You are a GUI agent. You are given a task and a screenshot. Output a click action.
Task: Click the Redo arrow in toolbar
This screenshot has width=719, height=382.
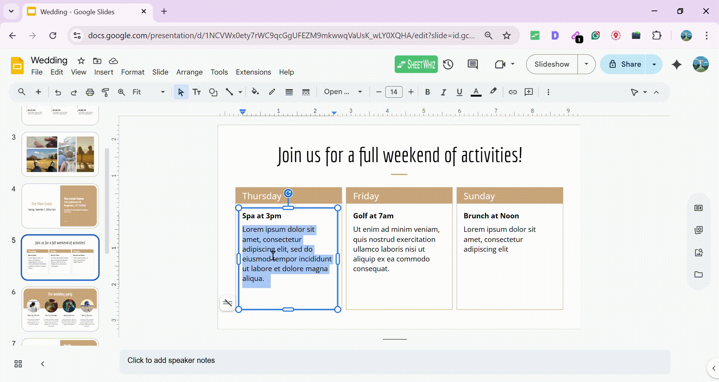coord(74,92)
